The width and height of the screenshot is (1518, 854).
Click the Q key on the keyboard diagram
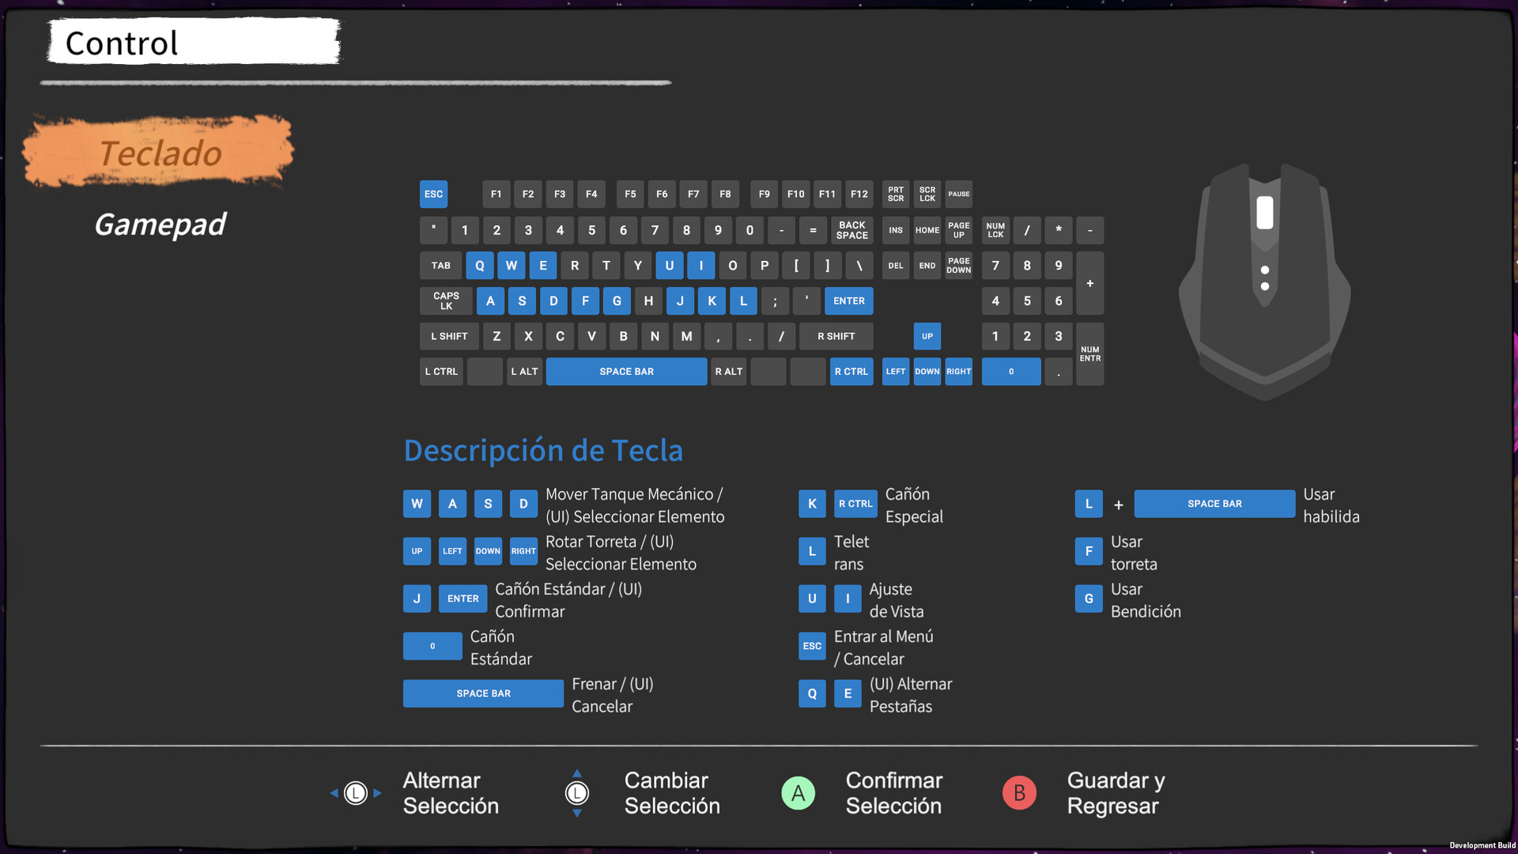(479, 265)
